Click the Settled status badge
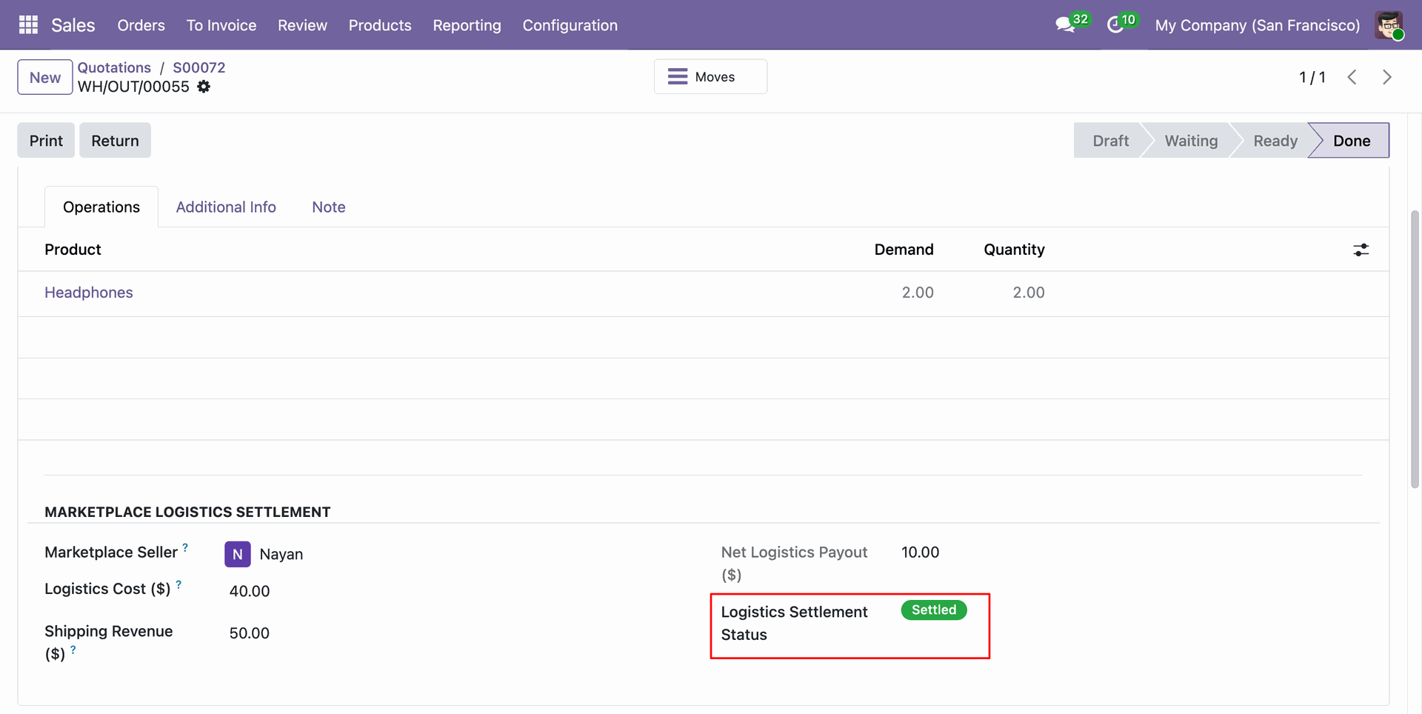Viewport: 1422px width, 714px height. tap(934, 610)
